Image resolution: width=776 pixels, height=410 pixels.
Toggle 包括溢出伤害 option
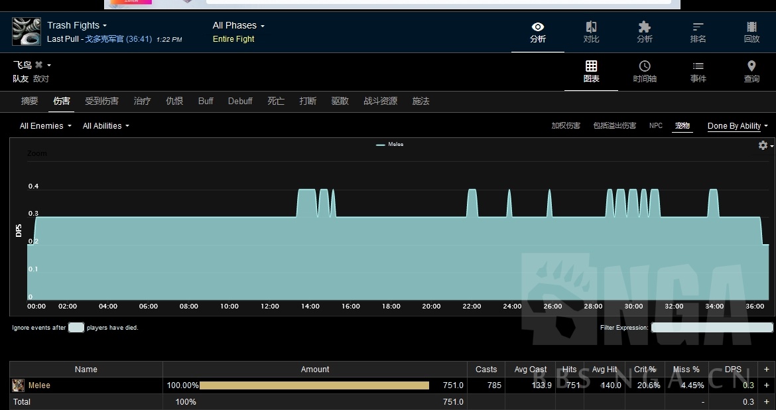[614, 126]
